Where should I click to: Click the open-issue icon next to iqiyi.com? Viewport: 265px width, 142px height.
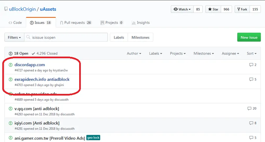click(10, 123)
